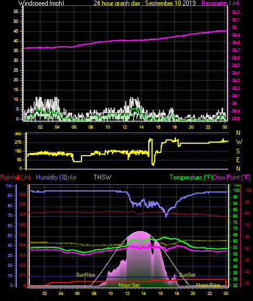
Task: Click the 55 value on windspeed axis
Action: pyautogui.click(x=16, y=12)
